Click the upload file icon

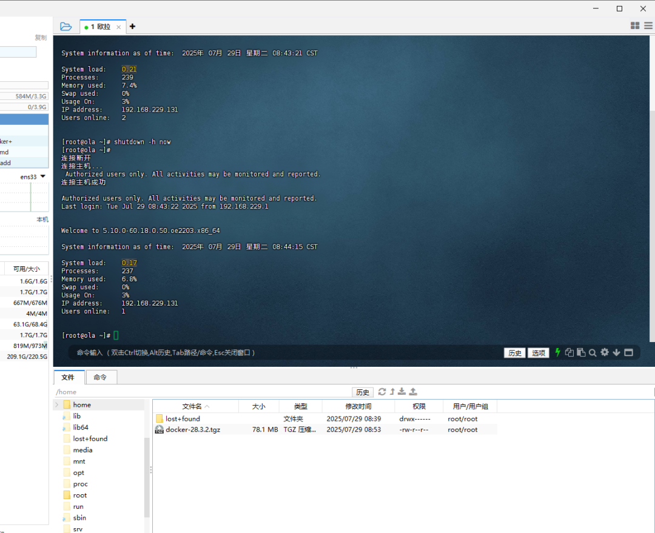(x=413, y=391)
